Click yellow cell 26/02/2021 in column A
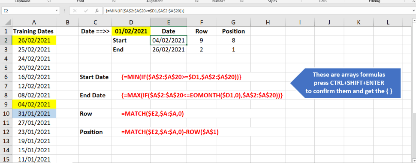This screenshot has width=416, height=163. coord(34,41)
